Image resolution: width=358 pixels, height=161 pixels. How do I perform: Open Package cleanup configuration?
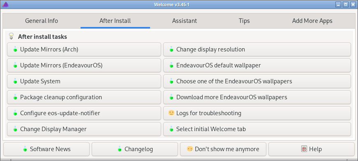pyautogui.click(x=84, y=97)
